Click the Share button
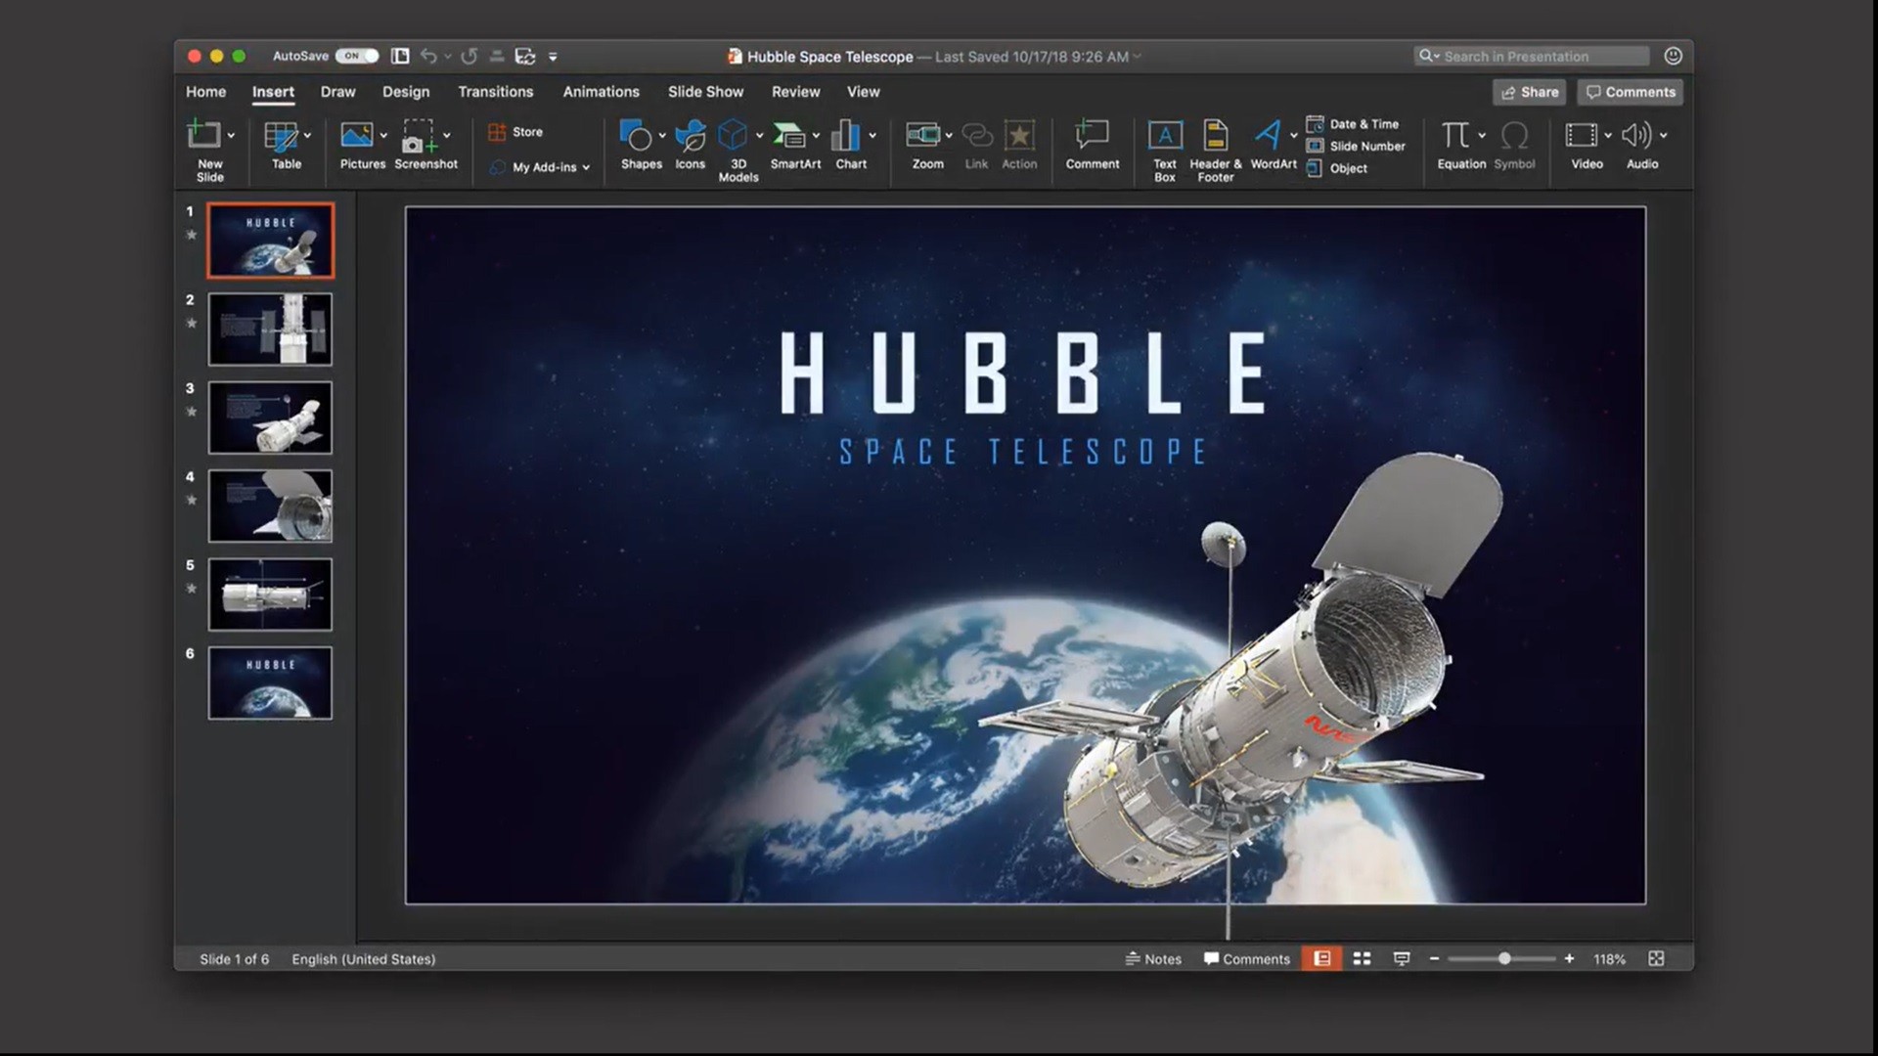The width and height of the screenshot is (1878, 1056). (1529, 91)
